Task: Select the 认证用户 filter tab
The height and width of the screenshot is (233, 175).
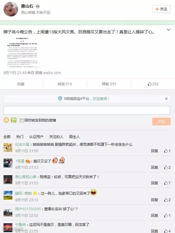Action: tap(36, 137)
